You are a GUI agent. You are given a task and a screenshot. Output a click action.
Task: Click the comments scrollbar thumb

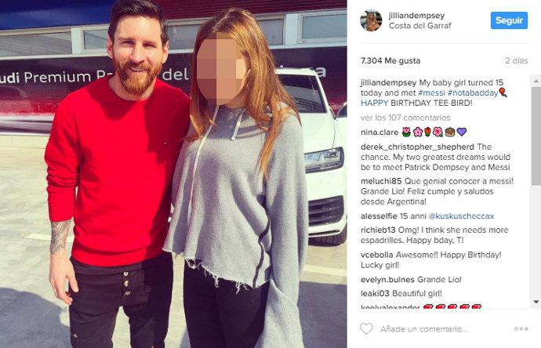pos(536,136)
